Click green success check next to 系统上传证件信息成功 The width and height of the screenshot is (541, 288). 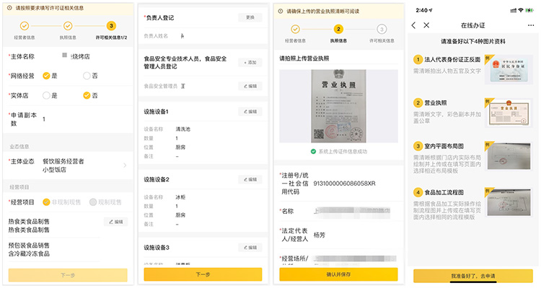pos(313,152)
